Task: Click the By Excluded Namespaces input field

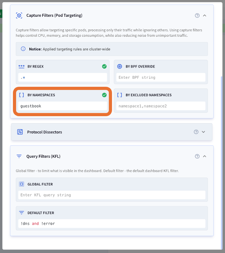Action: pos(161,106)
